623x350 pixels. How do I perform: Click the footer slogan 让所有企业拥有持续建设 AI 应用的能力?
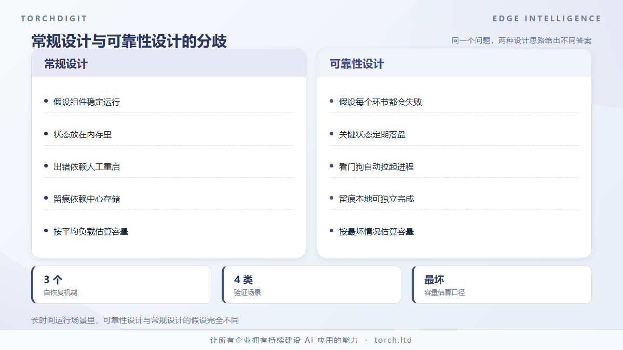285,340
